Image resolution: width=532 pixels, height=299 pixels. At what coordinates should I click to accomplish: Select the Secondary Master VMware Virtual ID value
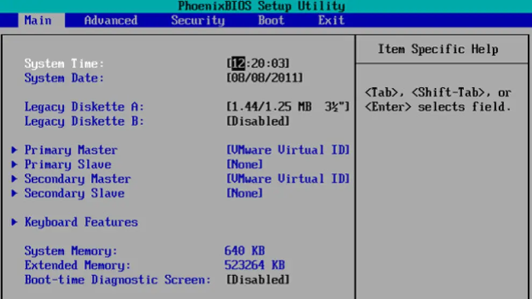pos(288,179)
